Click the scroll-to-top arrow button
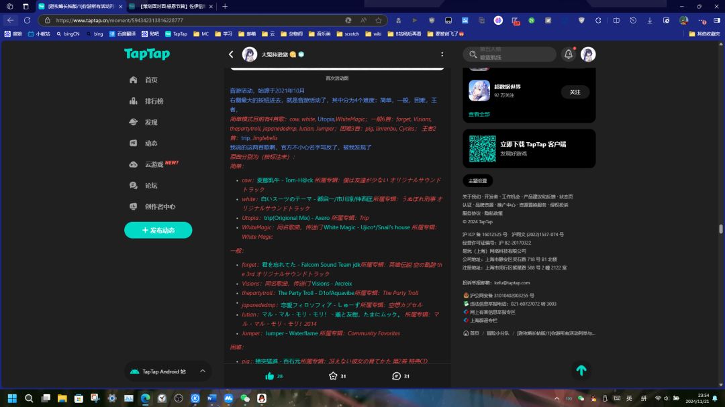725x407 pixels. point(581,371)
